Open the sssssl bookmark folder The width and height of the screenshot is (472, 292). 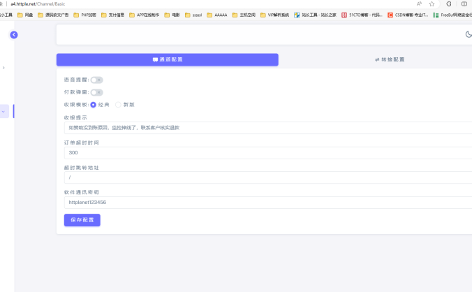[x=193, y=15]
